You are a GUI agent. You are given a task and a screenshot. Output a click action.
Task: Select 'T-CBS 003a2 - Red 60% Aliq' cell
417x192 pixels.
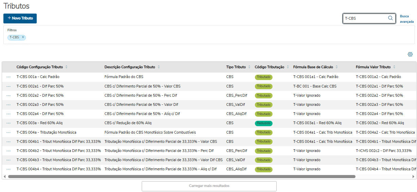pyautogui.click(x=380, y=123)
